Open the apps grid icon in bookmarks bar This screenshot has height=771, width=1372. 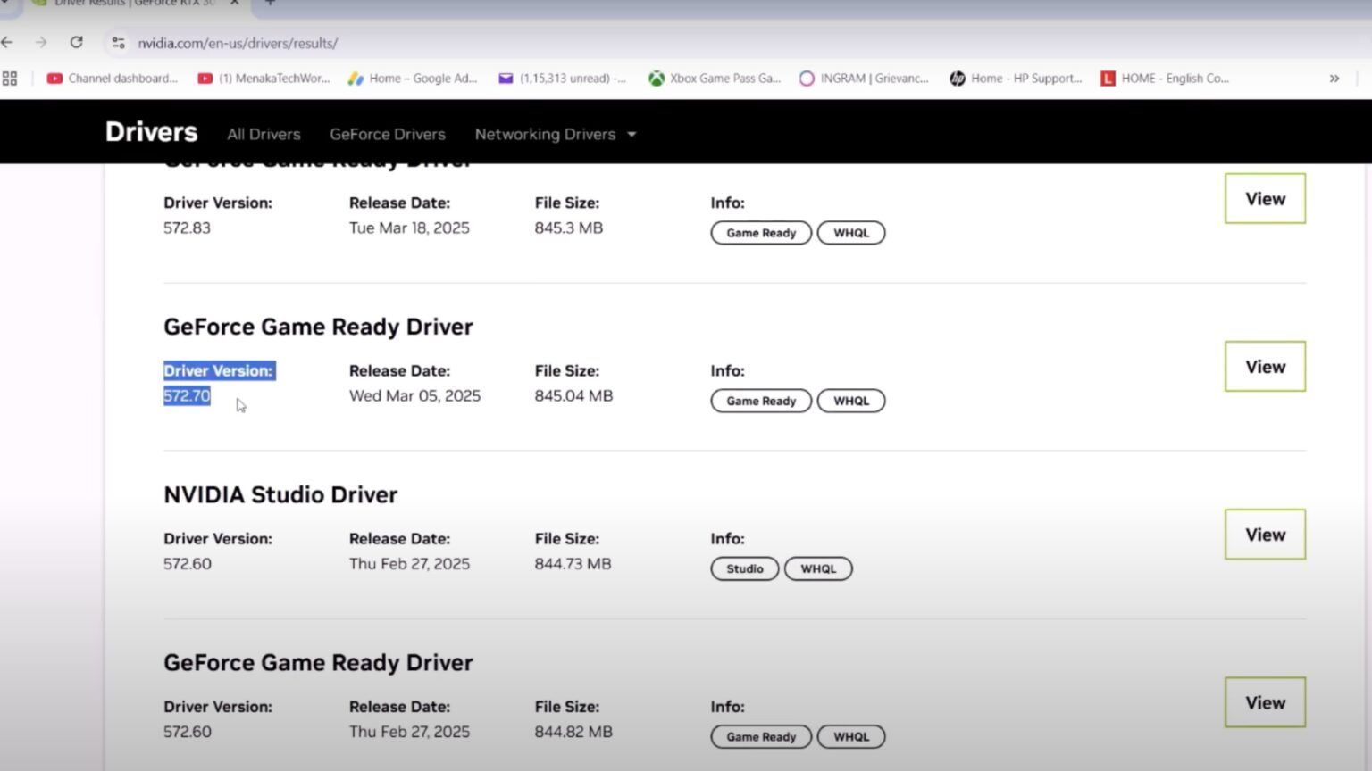(10, 79)
